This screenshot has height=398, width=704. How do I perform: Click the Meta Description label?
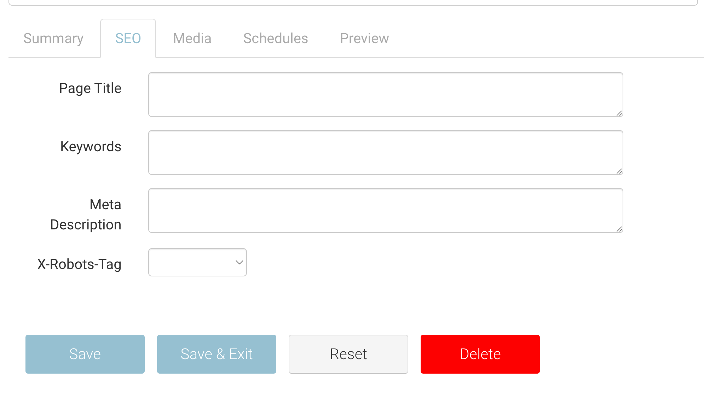pos(86,215)
